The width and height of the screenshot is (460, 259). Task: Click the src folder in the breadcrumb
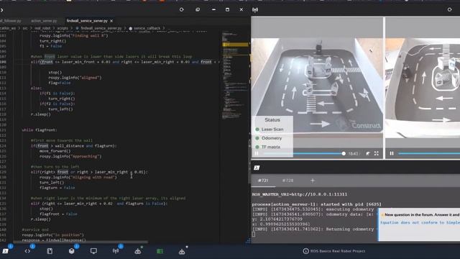click(x=25, y=28)
